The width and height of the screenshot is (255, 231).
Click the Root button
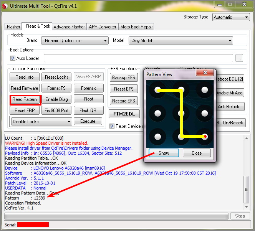pos(89,99)
